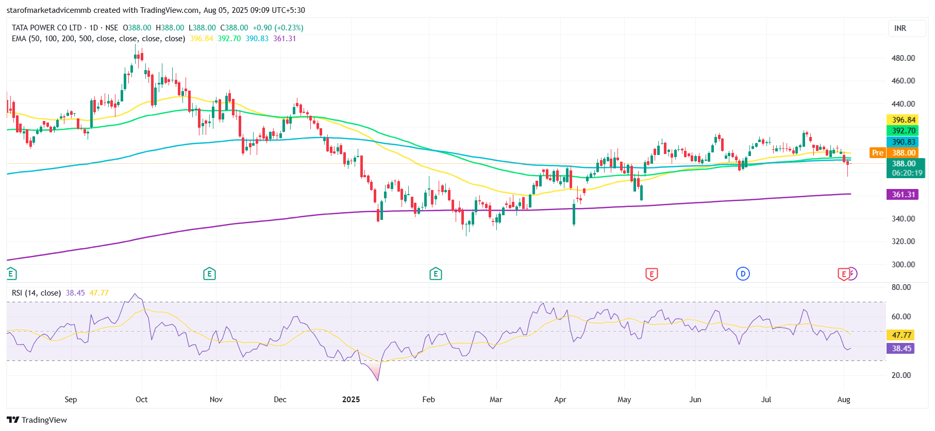Click the red earnings marker in mid-May
This screenshot has height=431, width=935.
coord(652,274)
